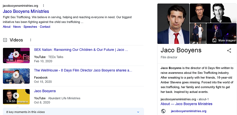Click the Oct 8, 2020 date text
The height and width of the screenshot is (115, 237).
(42, 102)
